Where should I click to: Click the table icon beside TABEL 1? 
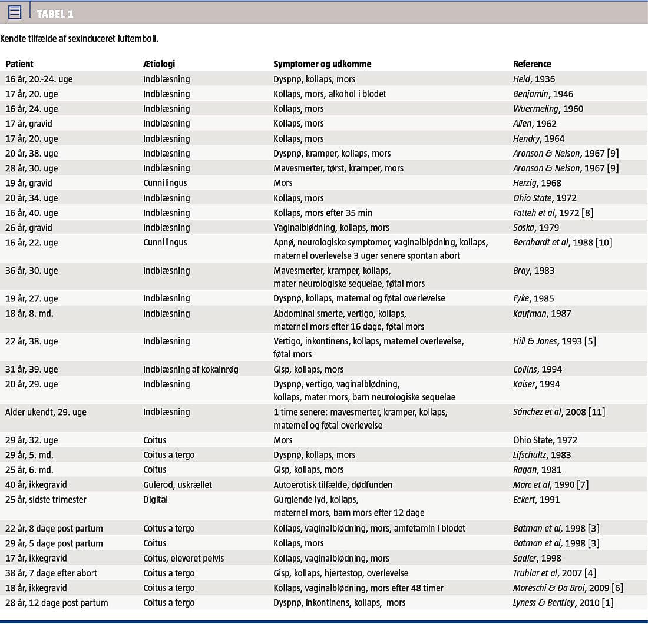(x=15, y=12)
